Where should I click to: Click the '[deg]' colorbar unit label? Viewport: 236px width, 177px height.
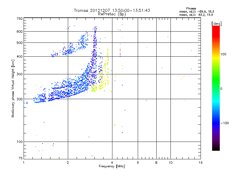(217, 24)
